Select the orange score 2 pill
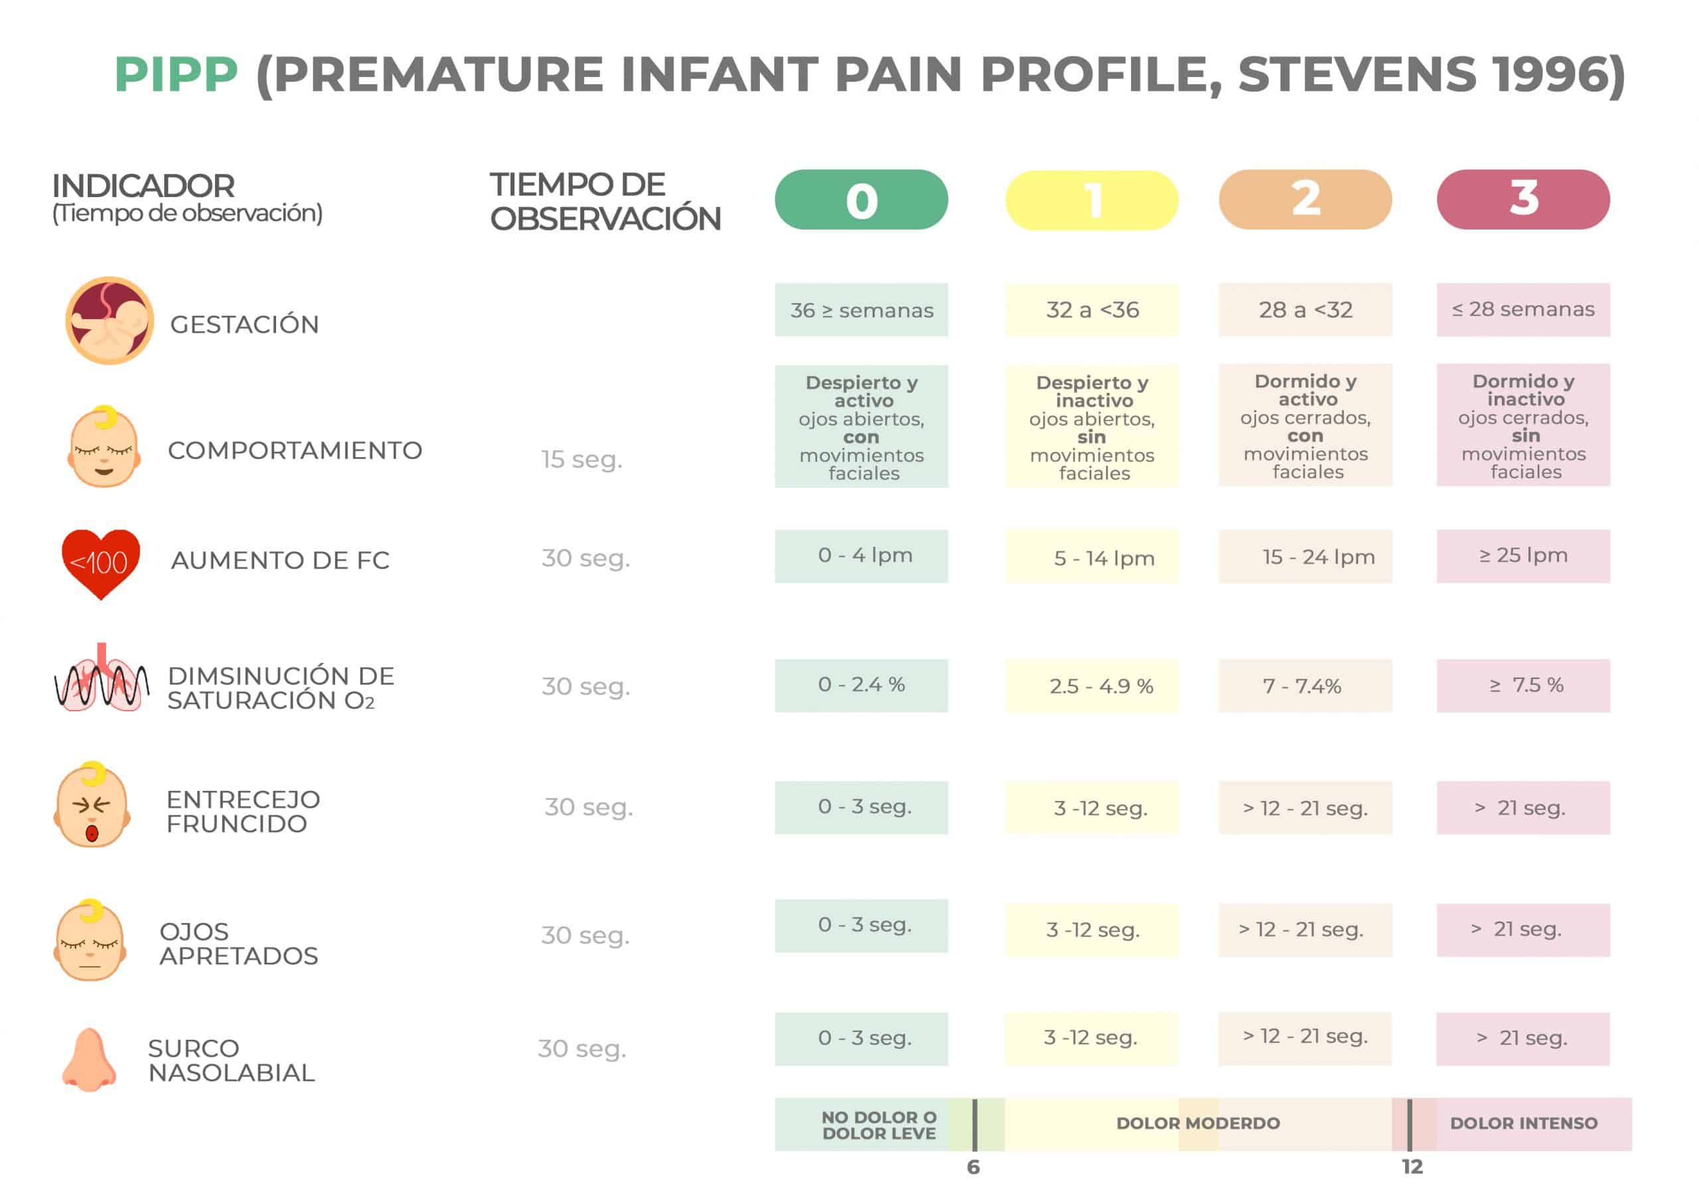This screenshot has height=1201, width=1699. coord(1305,200)
